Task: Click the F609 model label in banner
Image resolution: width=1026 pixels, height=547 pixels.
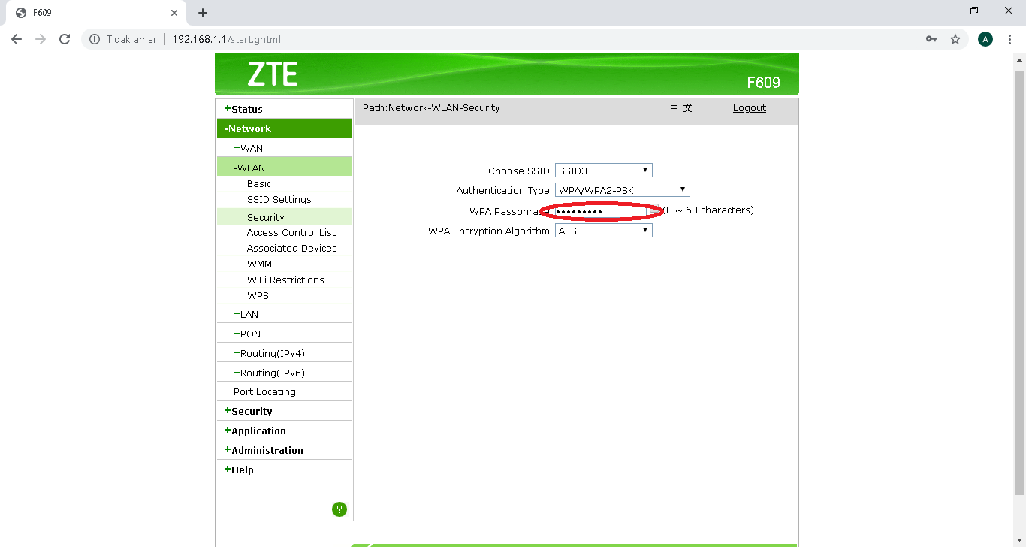Action: (763, 82)
